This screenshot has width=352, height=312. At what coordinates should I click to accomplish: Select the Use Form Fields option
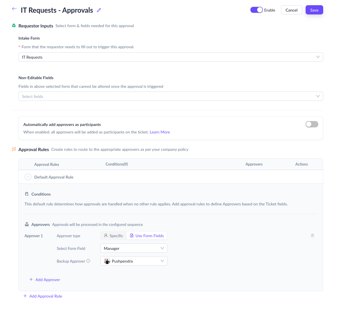point(146,235)
